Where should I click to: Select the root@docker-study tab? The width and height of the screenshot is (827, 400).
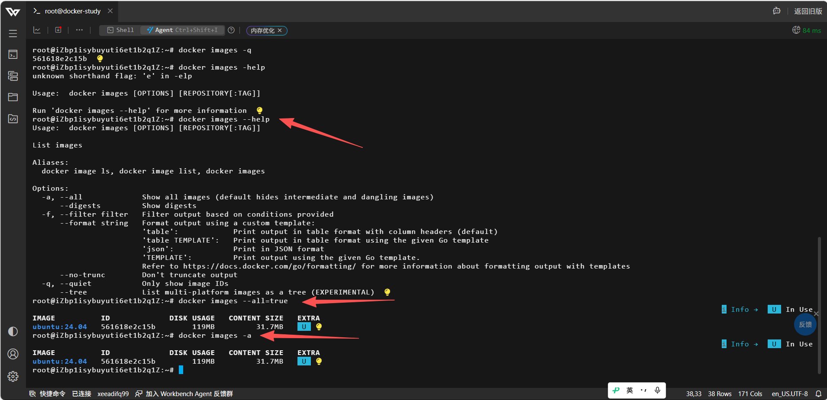point(72,11)
